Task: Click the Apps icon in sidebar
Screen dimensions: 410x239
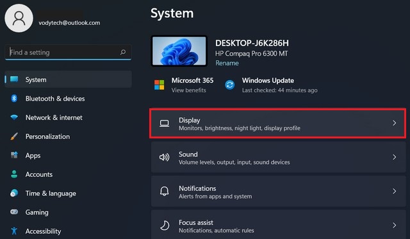Action: click(x=14, y=155)
